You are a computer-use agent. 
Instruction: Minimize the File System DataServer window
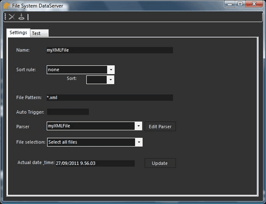(230, 4)
